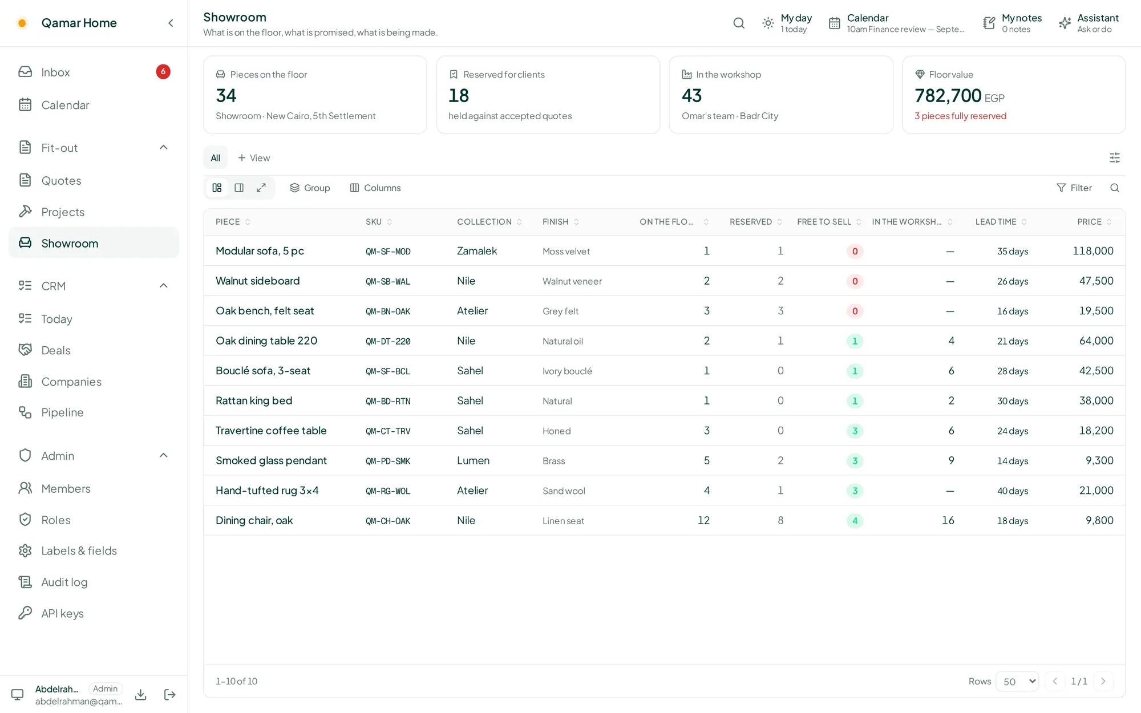Open API keys in sidebar
Viewport: 1141px width, 713px height.
click(94, 613)
